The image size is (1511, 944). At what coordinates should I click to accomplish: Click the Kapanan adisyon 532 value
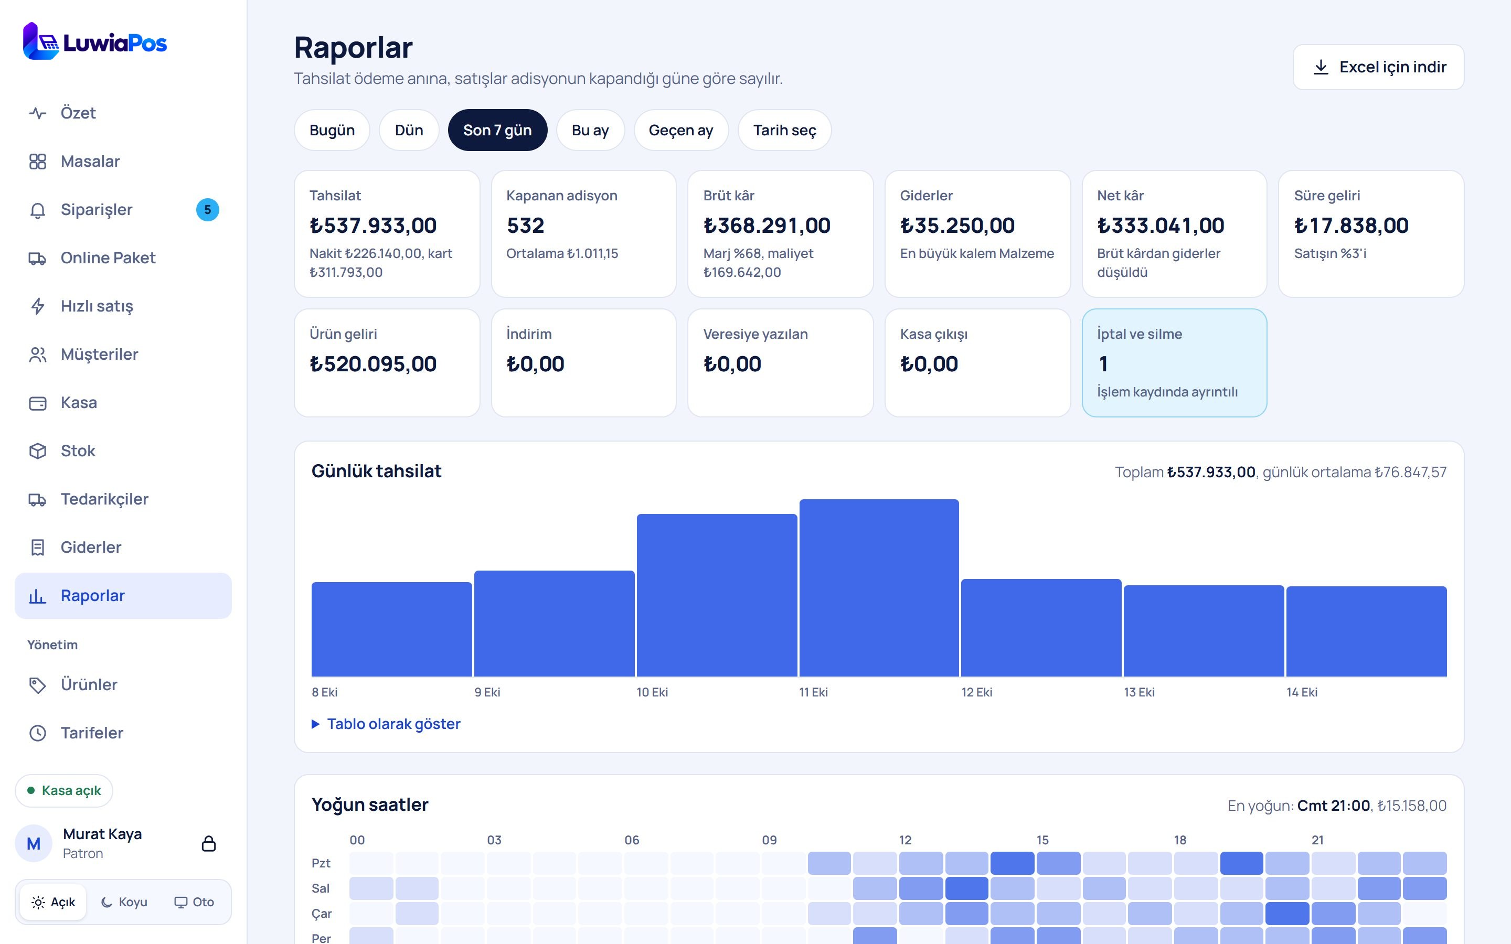[x=525, y=226]
